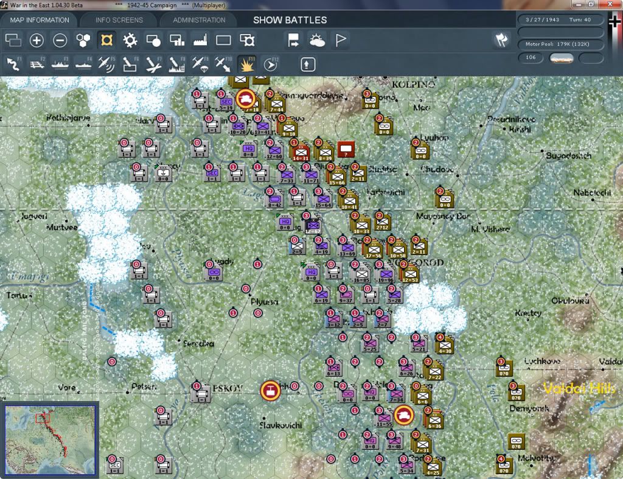Select the F2 rail mode
This screenshot has height=479, width=623.
[37, 65]
